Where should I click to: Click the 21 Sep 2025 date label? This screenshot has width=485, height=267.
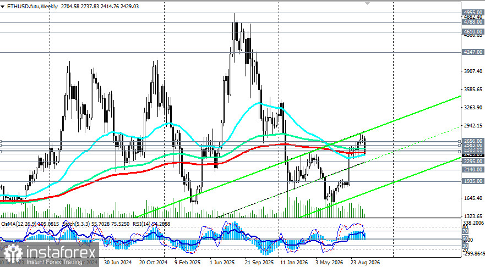pos(259,263)
